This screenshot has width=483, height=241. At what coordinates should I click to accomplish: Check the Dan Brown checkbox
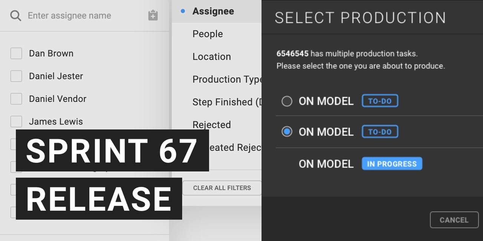point(16,53)
